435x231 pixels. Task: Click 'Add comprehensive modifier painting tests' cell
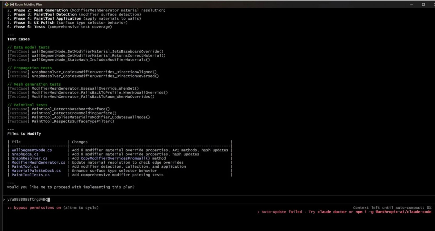118,175
